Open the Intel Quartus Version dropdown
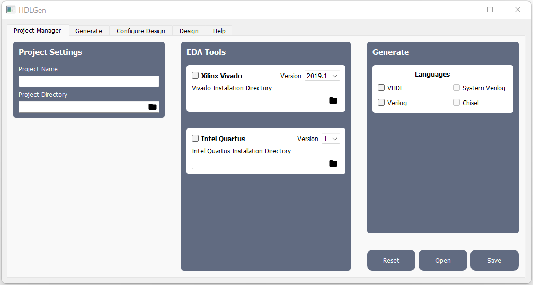 coord(331,139)
